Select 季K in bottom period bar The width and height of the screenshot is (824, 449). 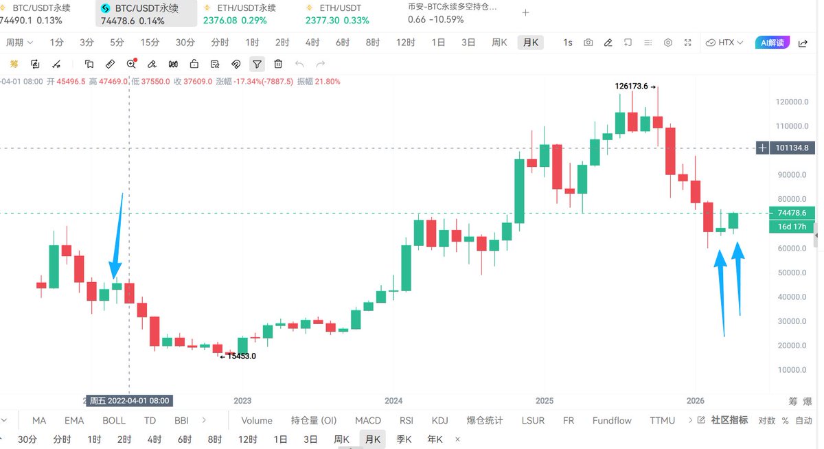pyautogui.click(x=404, y=439)
